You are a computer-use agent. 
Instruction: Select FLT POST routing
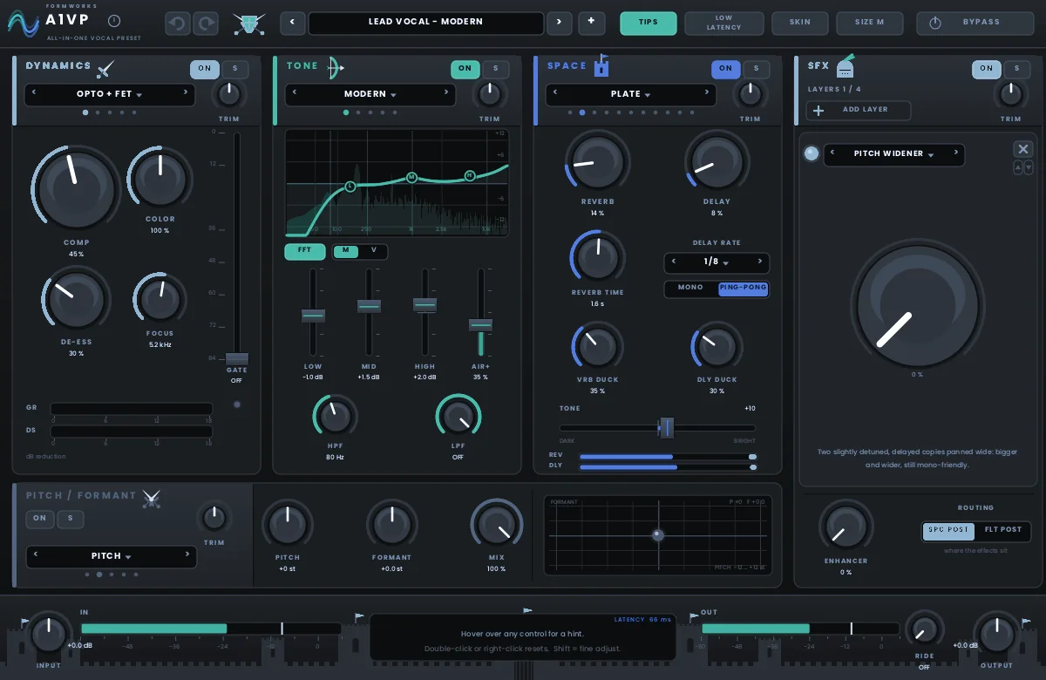(1003, 530)
